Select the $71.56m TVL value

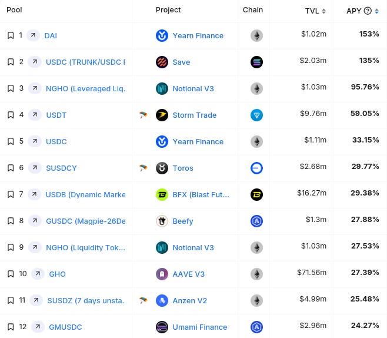[312, 272]
